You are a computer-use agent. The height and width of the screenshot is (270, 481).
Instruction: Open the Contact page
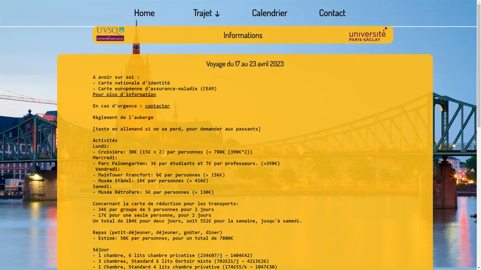(332, 13)
